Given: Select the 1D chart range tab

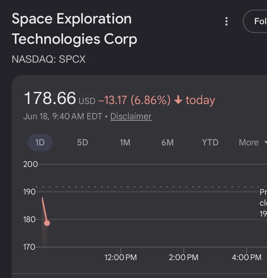Looking at the screenshot, I should pyautogui.click(x=40, y=142).
